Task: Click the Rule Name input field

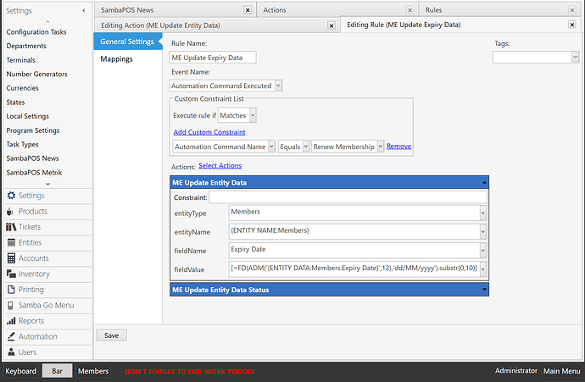Action: 213,58
